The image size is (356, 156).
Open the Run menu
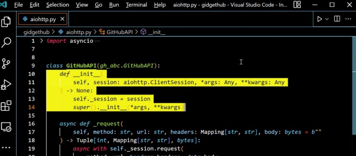[114, 5]
